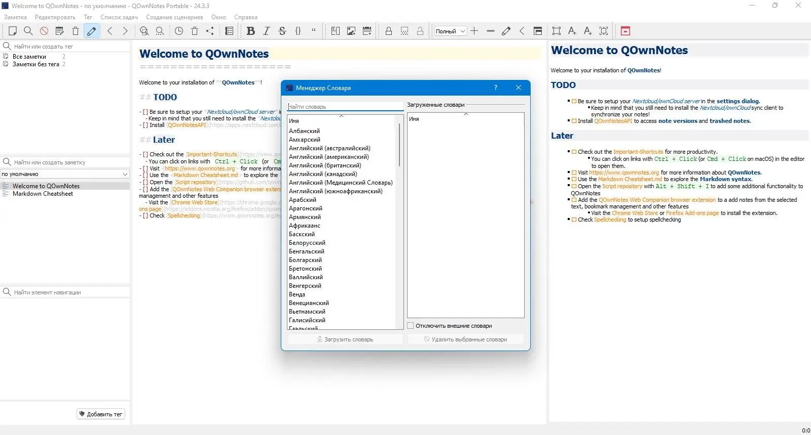Insert a code block with the braces icon
811x435 pixels.
[298, 31]
